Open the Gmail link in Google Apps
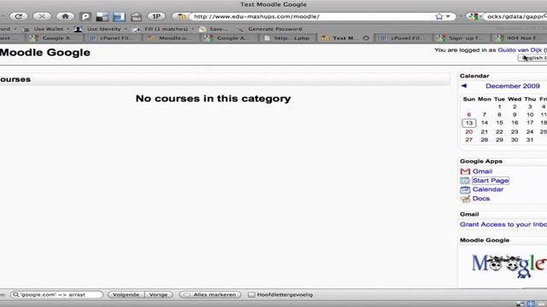547x307 pixels. tap(482, 171)
